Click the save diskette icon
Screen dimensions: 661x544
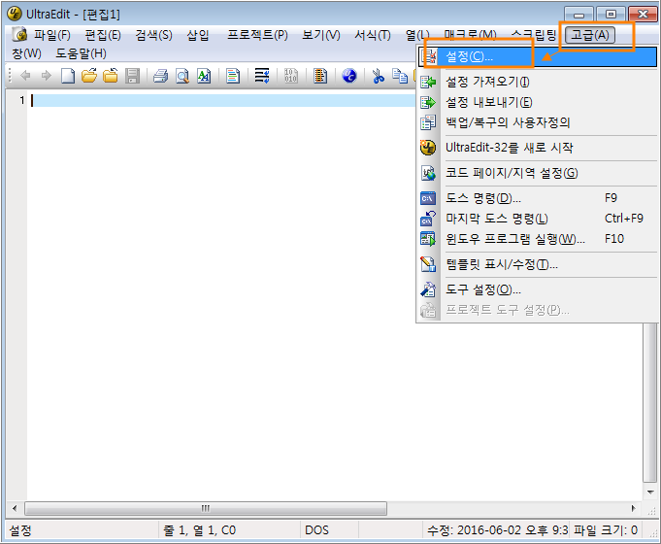pyautogui.click(x=132, y=76)
